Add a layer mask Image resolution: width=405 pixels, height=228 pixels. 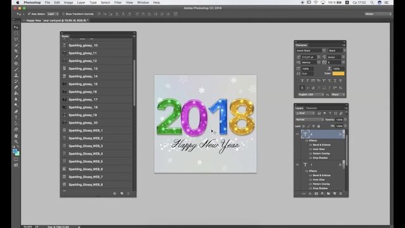[316, 194]
